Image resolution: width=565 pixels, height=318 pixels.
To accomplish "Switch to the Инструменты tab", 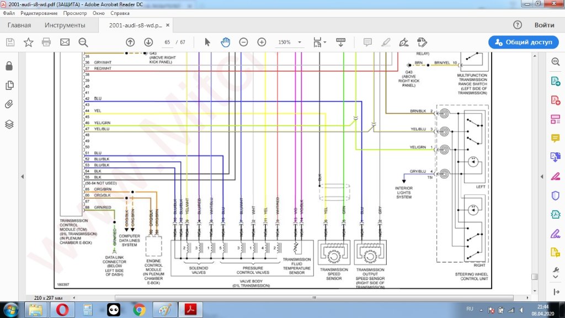I will click(x=65, y=25).
